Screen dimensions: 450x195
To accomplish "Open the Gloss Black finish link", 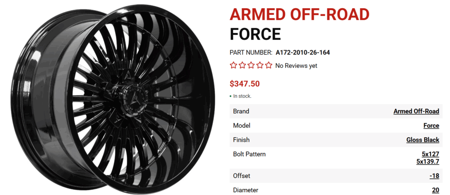I will pos(423,140).
